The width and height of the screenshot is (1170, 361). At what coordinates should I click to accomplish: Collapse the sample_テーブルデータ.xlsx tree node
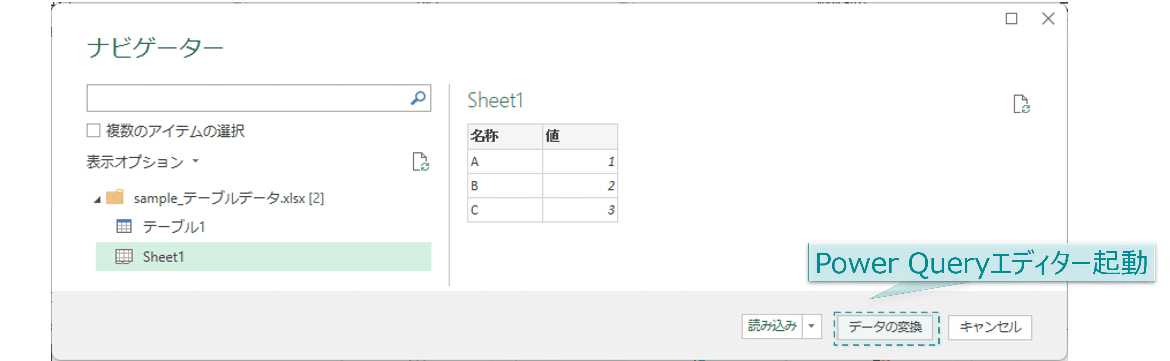(97, 199)
